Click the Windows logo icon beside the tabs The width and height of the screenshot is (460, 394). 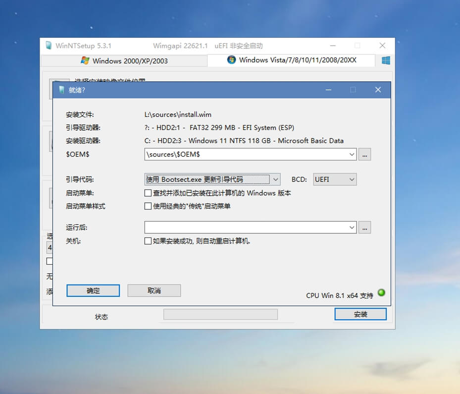[x=386, y=60]
